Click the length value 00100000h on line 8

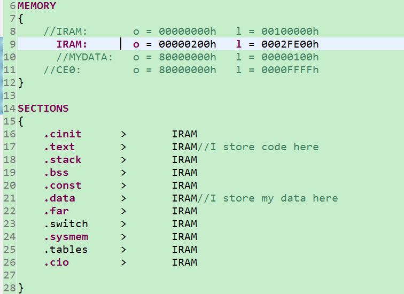point(290,32)
